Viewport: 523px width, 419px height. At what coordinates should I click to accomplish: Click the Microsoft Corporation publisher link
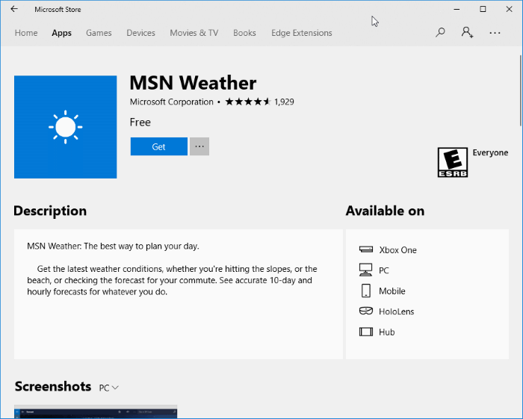[x=172, y=102]
